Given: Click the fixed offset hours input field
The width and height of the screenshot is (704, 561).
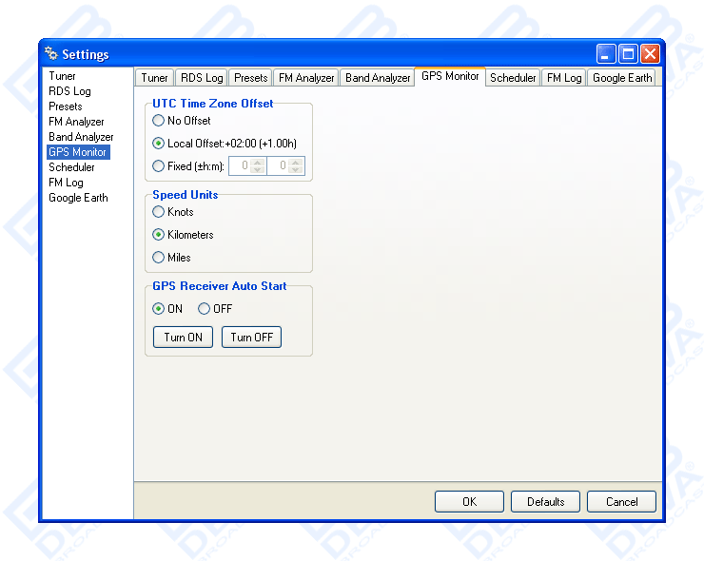Looking at the screenshot, I should (x=240, y=166).
